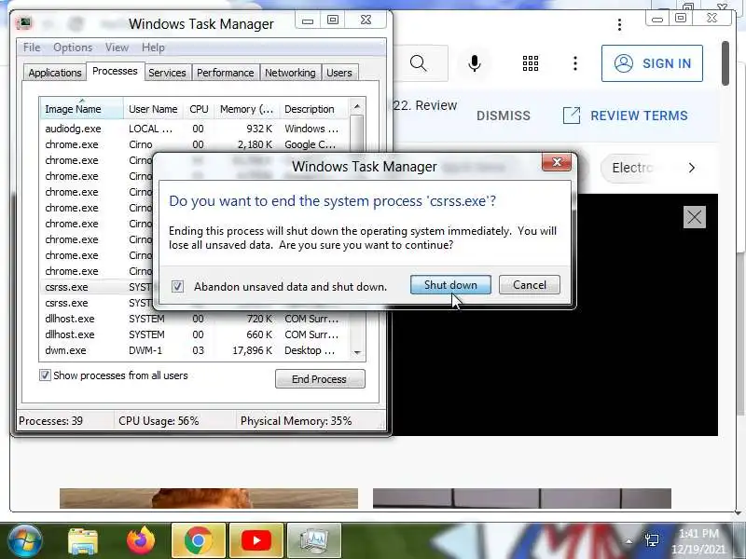746x559 pixels.
Task: Switch to the Applications tab
Action: click(55, 73)
